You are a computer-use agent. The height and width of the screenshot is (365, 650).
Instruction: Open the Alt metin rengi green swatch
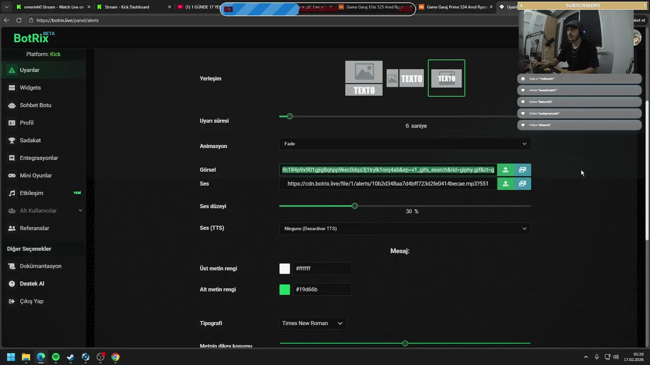pyautogui.click(x=285, y=289)
